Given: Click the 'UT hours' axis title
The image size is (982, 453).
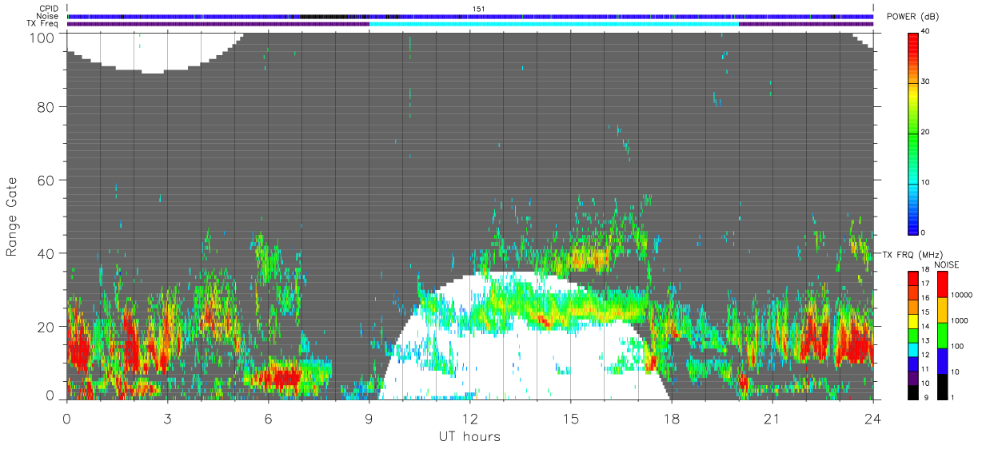Looking at the screenshot, I should (x=469, y=437).
